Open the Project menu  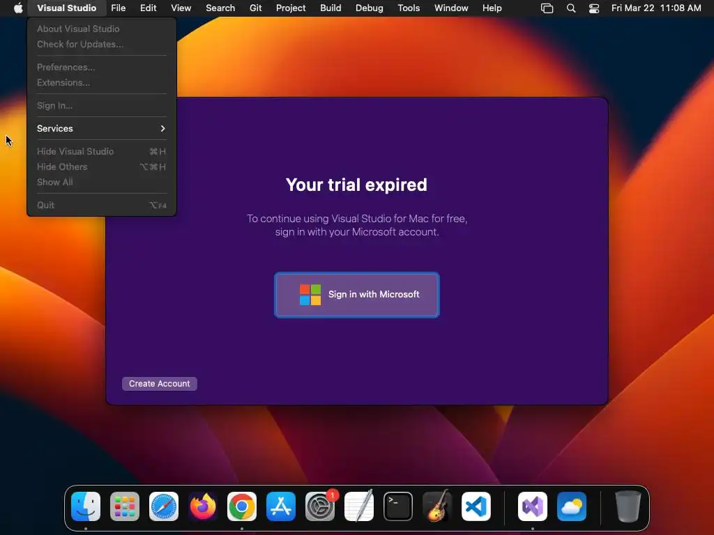coord(291,8)
